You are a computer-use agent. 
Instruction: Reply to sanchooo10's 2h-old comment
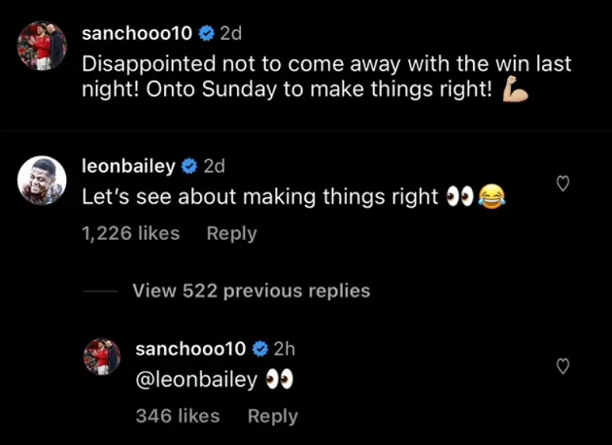[x=273, y=416]
